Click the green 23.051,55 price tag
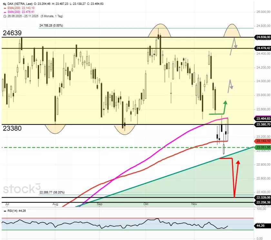Screen dimensions: 271x240 (x=263, y=147)
